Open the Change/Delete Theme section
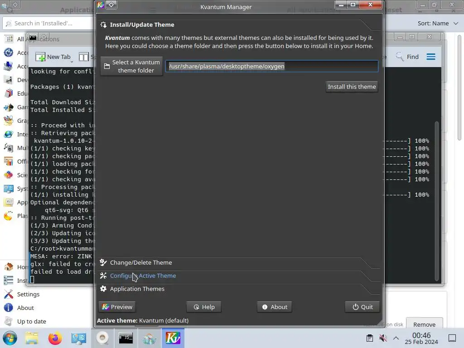 click(x=141, y=262)
